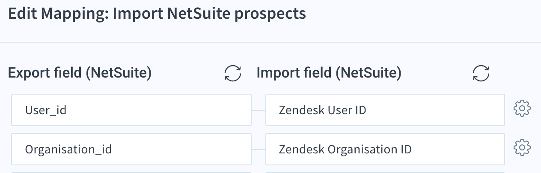541x173 pixels.
Task: Click connector line beside Organisation_id field
Action: 259,150
